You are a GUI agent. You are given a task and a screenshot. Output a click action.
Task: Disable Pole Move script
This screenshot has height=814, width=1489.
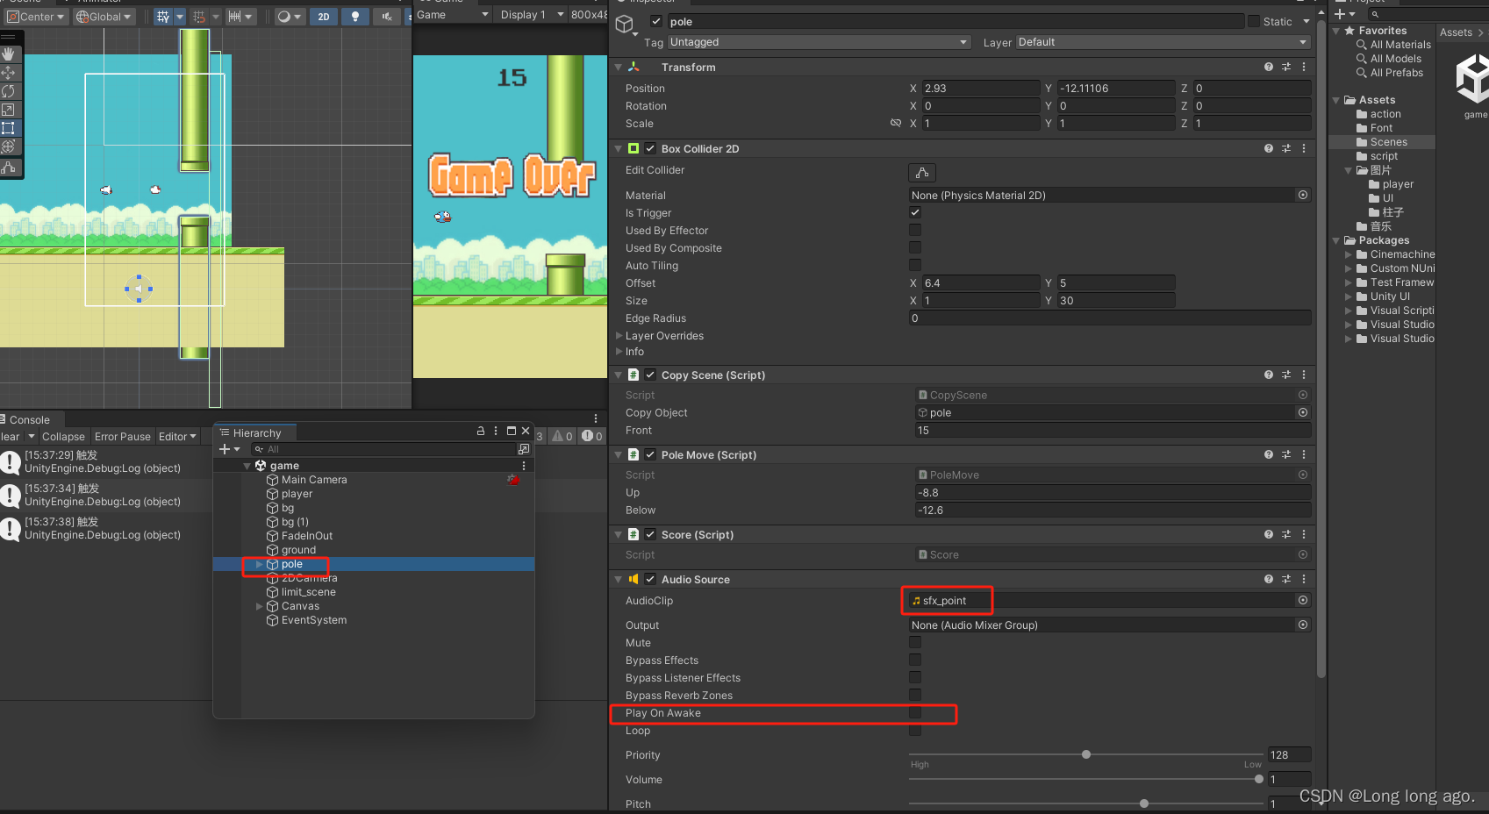(x=650, y=454)
